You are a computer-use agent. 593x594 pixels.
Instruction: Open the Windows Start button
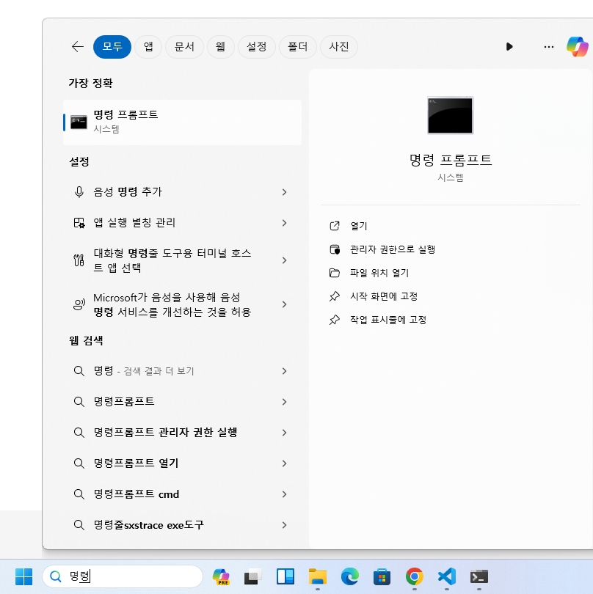pos(23,576)
